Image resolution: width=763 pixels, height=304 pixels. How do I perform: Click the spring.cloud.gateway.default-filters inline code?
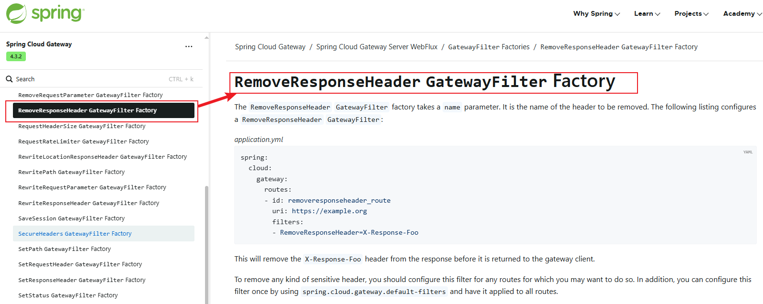click(374, 292)
